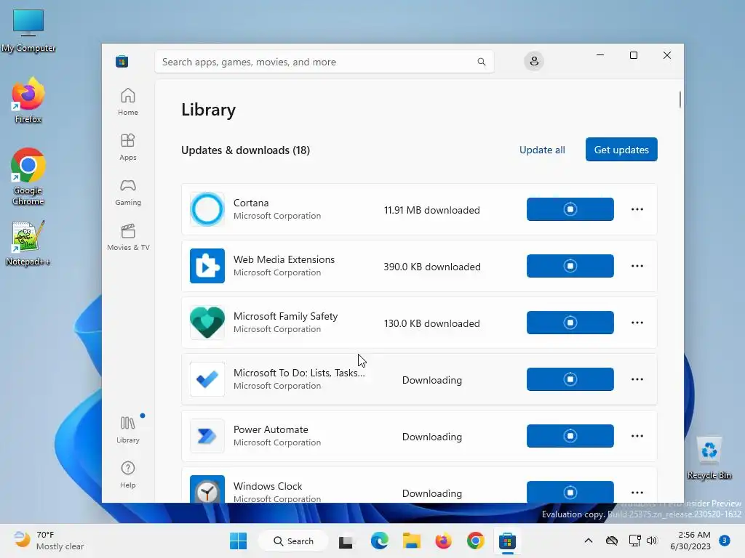Open the Gaming section in sidebar

(128, 192)
